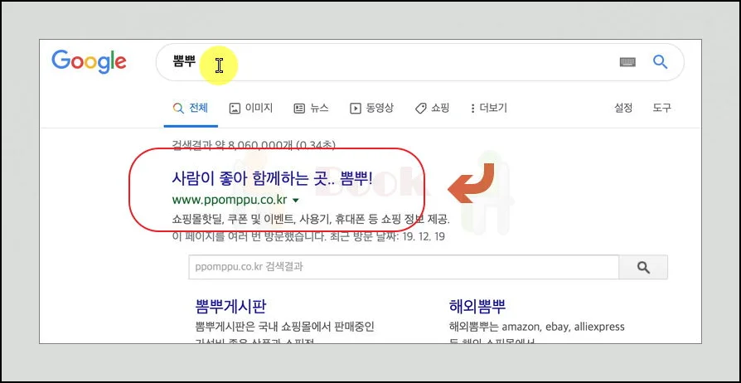
Task: Click the ppomppu.co.kr 검색결과 site search field
Action: pyautogui.click(x=404, y=267)
